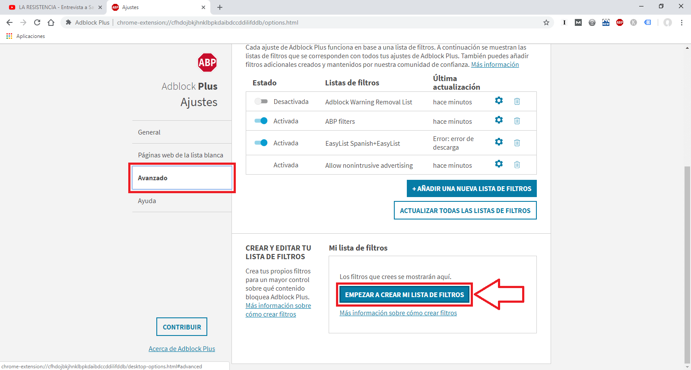
Task: Open the browser home page
Action: 51,22
